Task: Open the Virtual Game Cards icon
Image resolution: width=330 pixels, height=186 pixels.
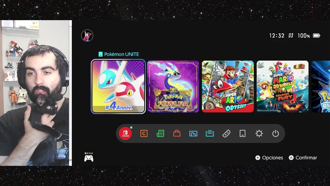Action: [243, 134]
